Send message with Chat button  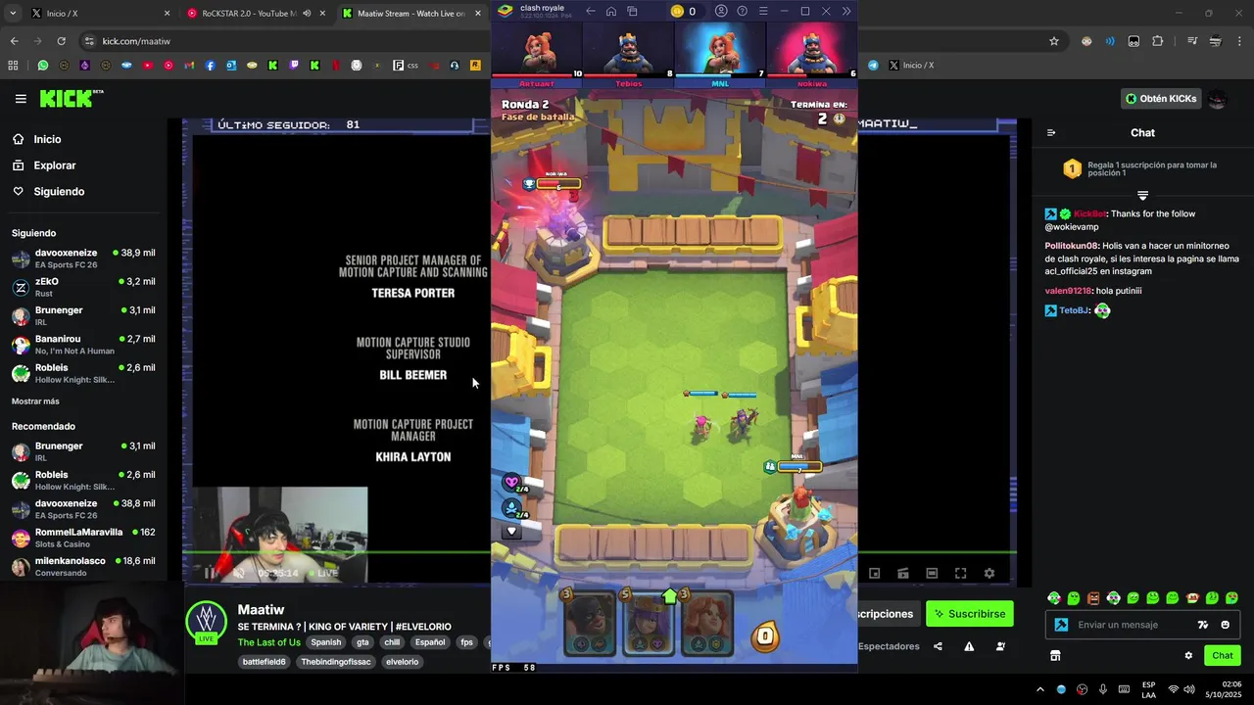coord(1223,656)
